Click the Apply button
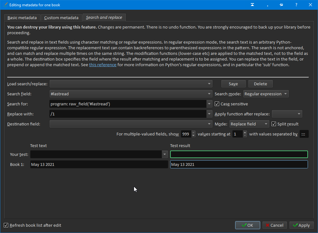 (x=302, y=225)
